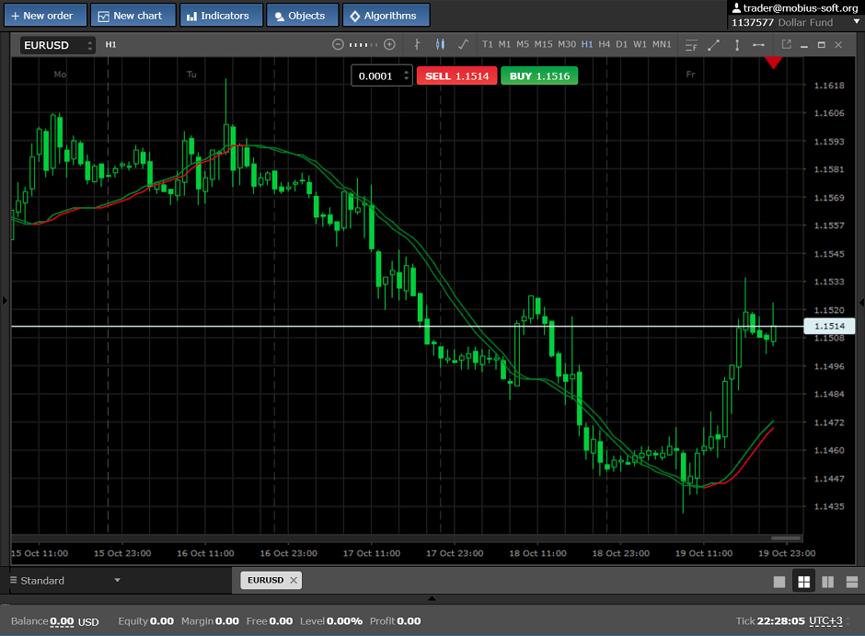
Task: Click the Free 0.00 status value
Action: tap(270, 621)
